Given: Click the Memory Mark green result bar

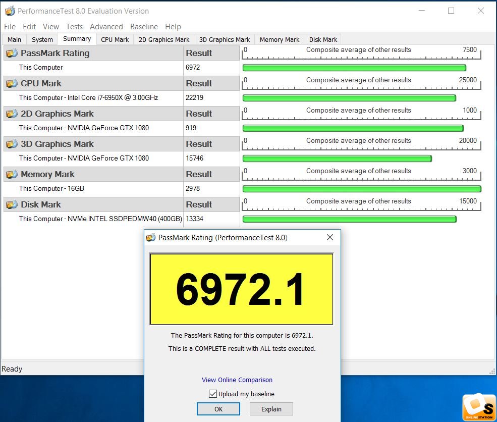Looking at the screenshot, I should (362, 189).
